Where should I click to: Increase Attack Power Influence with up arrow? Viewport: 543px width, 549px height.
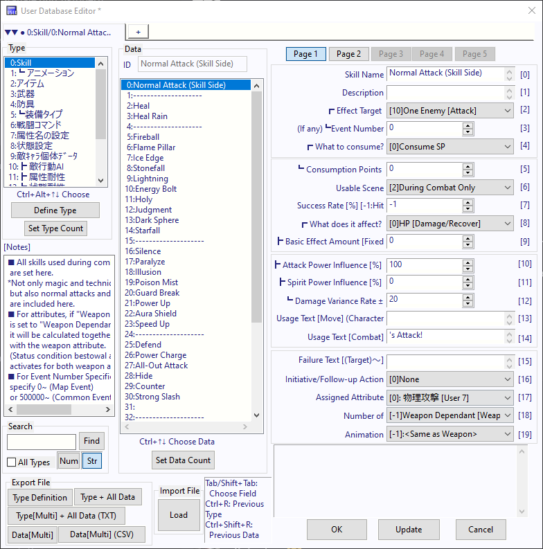coord(468,262)
